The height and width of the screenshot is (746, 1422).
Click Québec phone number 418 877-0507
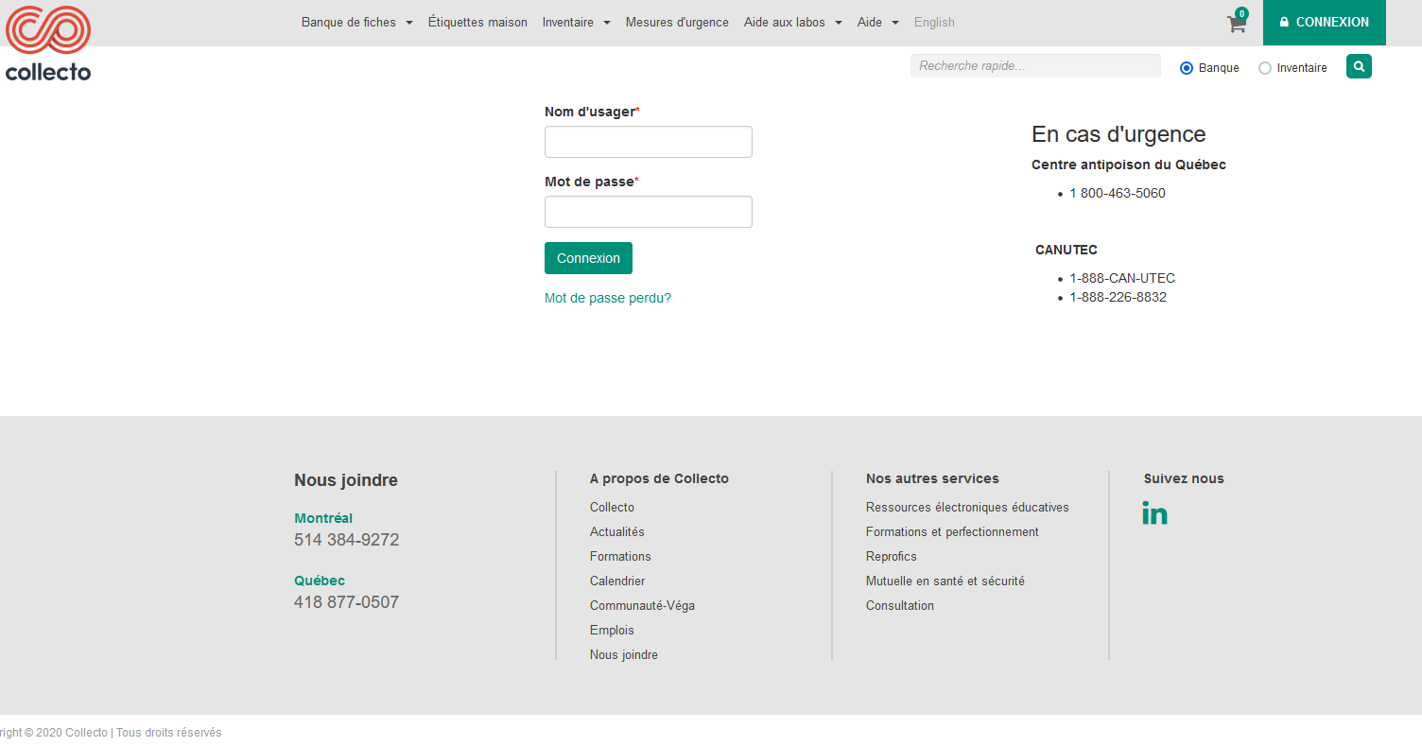coord(347,602)
